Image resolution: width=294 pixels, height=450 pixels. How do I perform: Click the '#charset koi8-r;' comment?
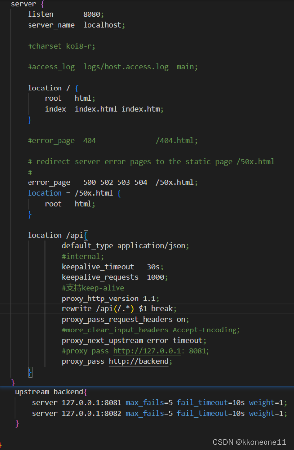[x=61, y=46]
